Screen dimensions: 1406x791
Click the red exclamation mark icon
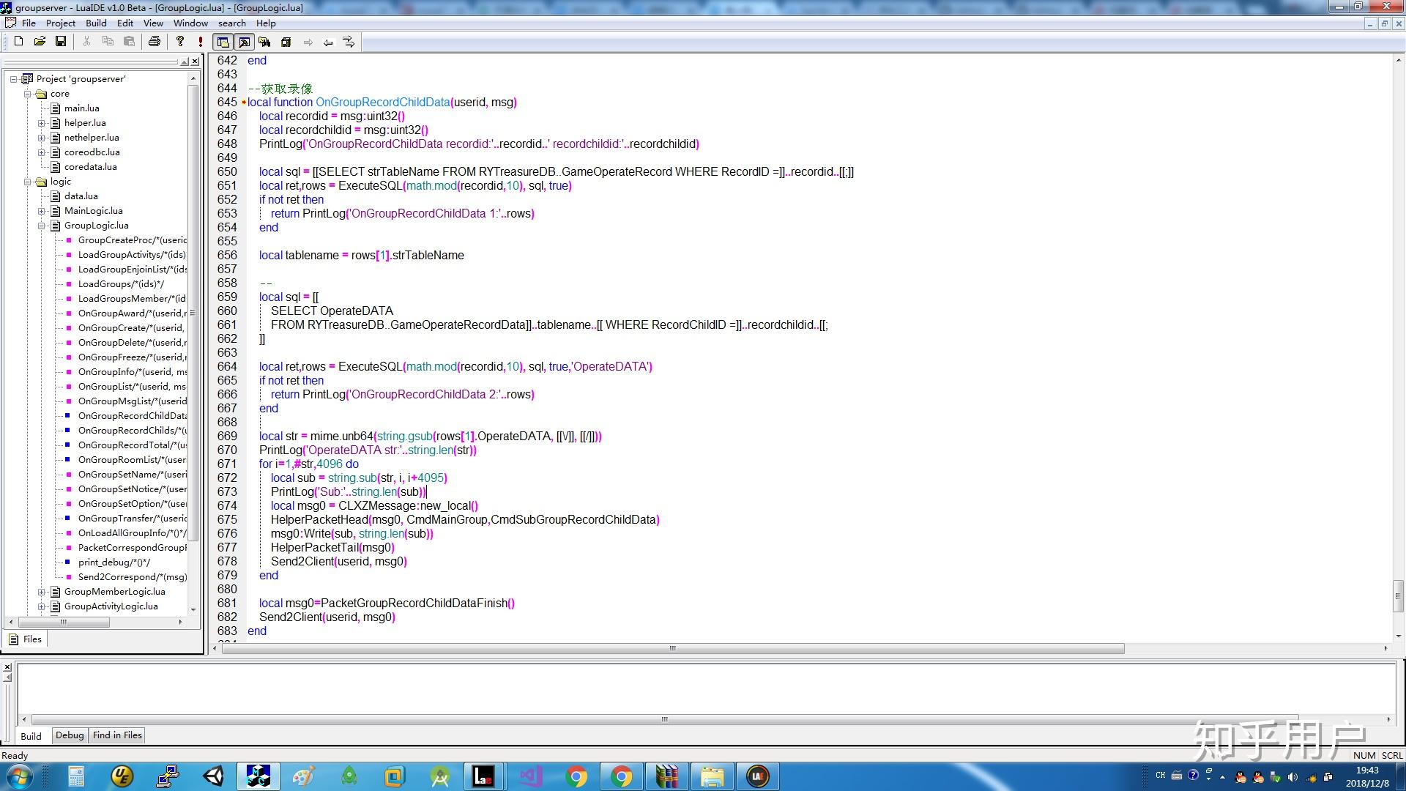coord(200,42)
